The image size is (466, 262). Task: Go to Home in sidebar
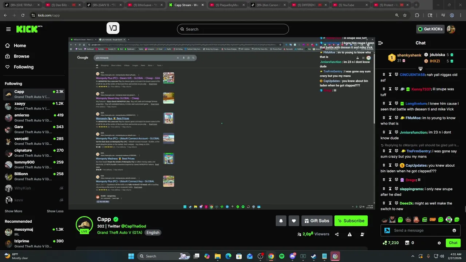pos(20,45)
